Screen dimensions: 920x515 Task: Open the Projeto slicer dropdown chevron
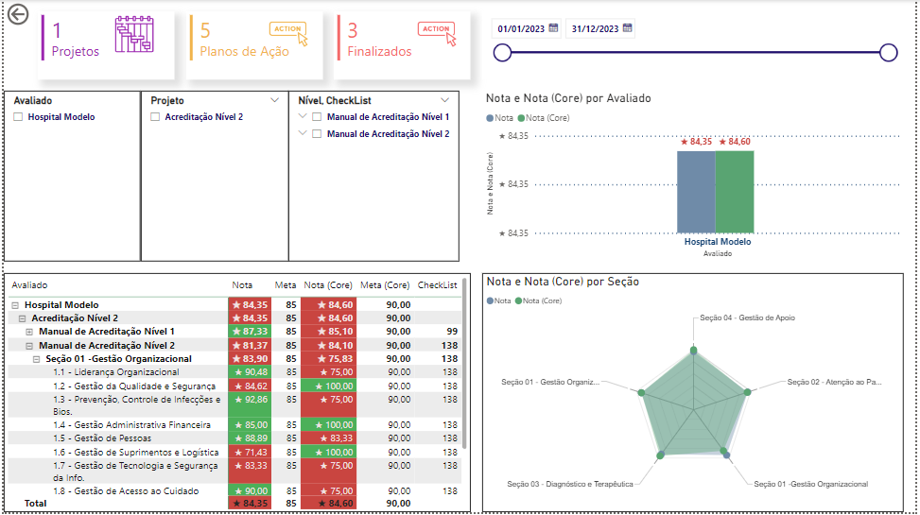coord(274,99)
